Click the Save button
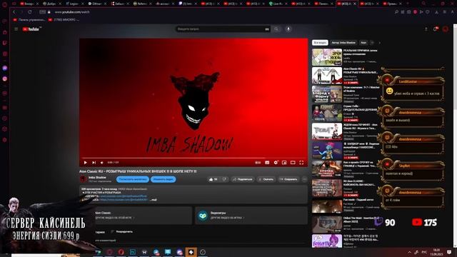The height and width of the screenshot is (257, 457). 288,179
